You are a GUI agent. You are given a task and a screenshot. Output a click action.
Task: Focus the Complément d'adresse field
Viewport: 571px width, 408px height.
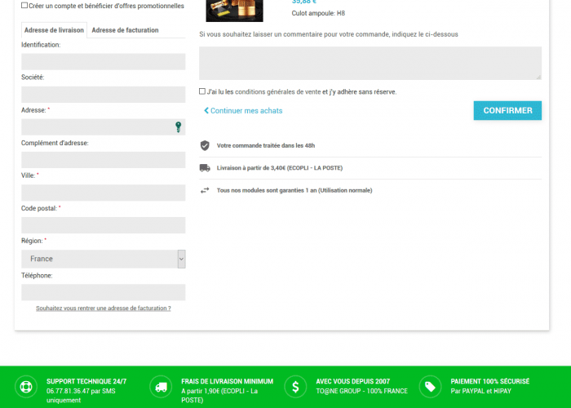click(103, 160)
